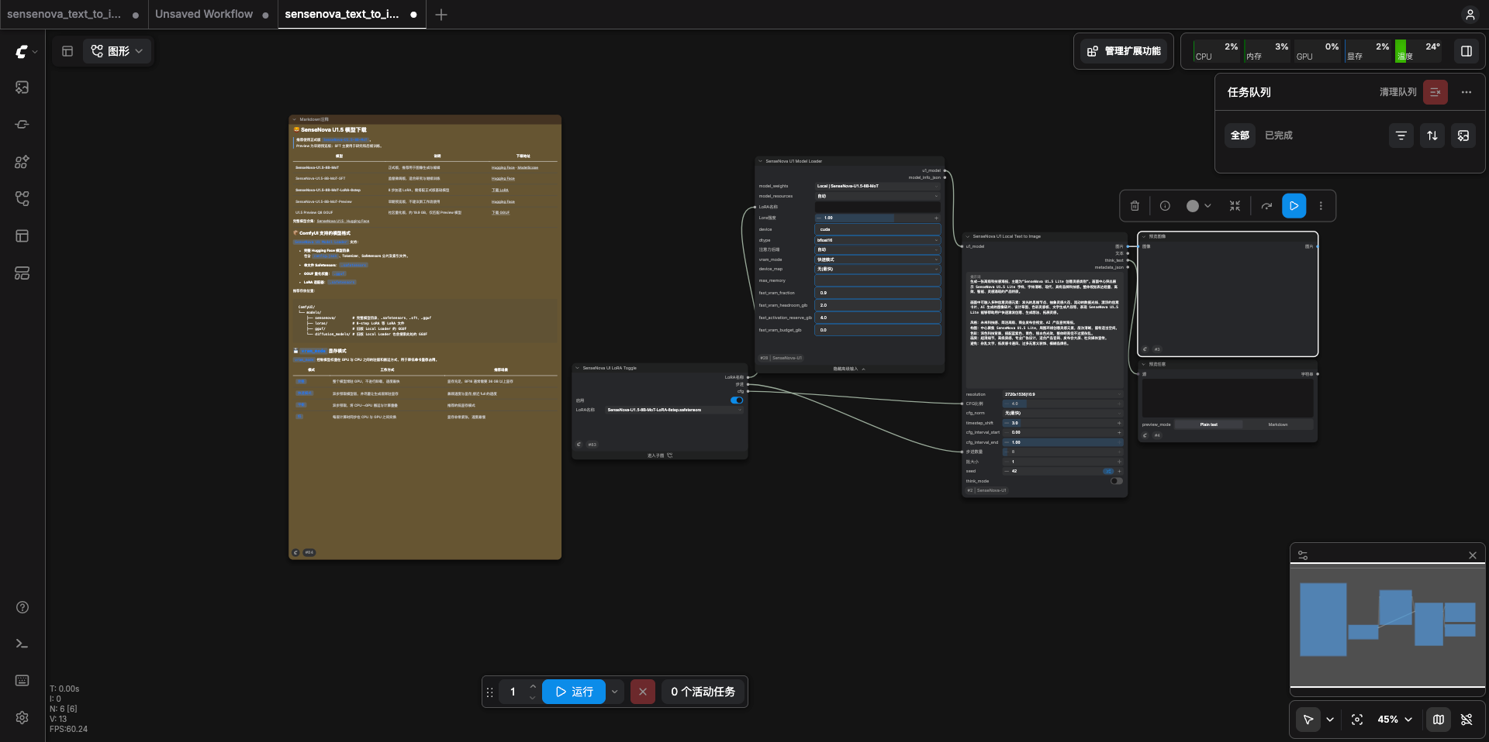Open queue panel more options menu
The image size is (1489, 742).
pos(1467,92)
